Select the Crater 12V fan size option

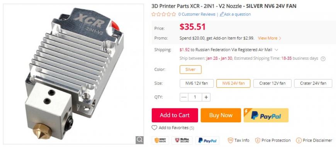coord(272,83)
